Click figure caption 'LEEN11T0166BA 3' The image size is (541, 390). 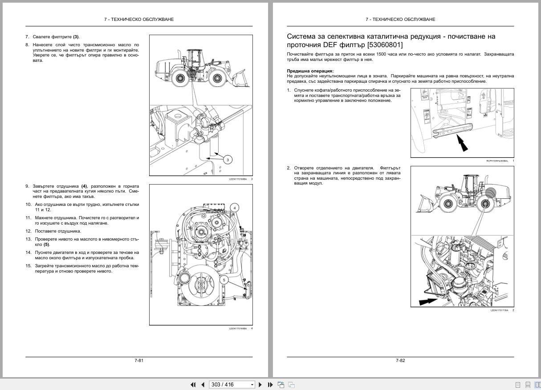241,179
